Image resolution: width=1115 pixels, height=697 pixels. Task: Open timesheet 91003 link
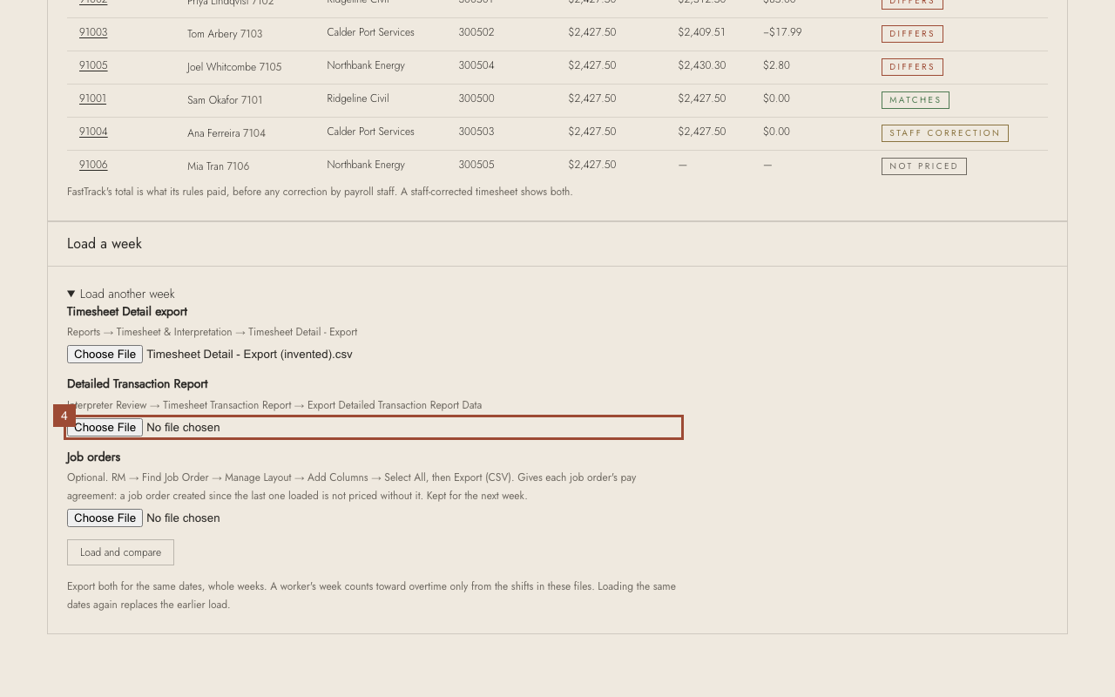coord(93,32)
